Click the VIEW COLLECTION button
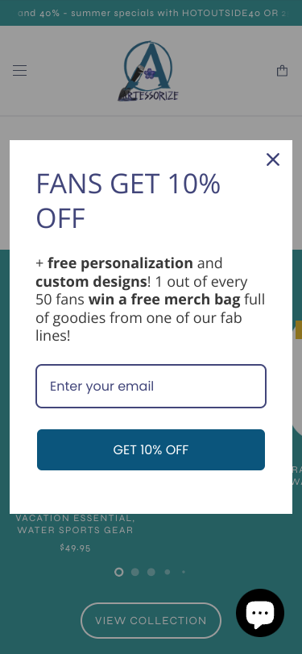This screenshot has width=302, height=654. tap(151, 621)
